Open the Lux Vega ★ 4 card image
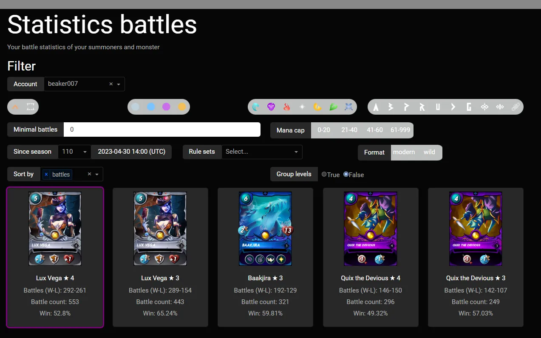This screenshot has height=338, width=541. pyautogui.click(x=55, y=228)
